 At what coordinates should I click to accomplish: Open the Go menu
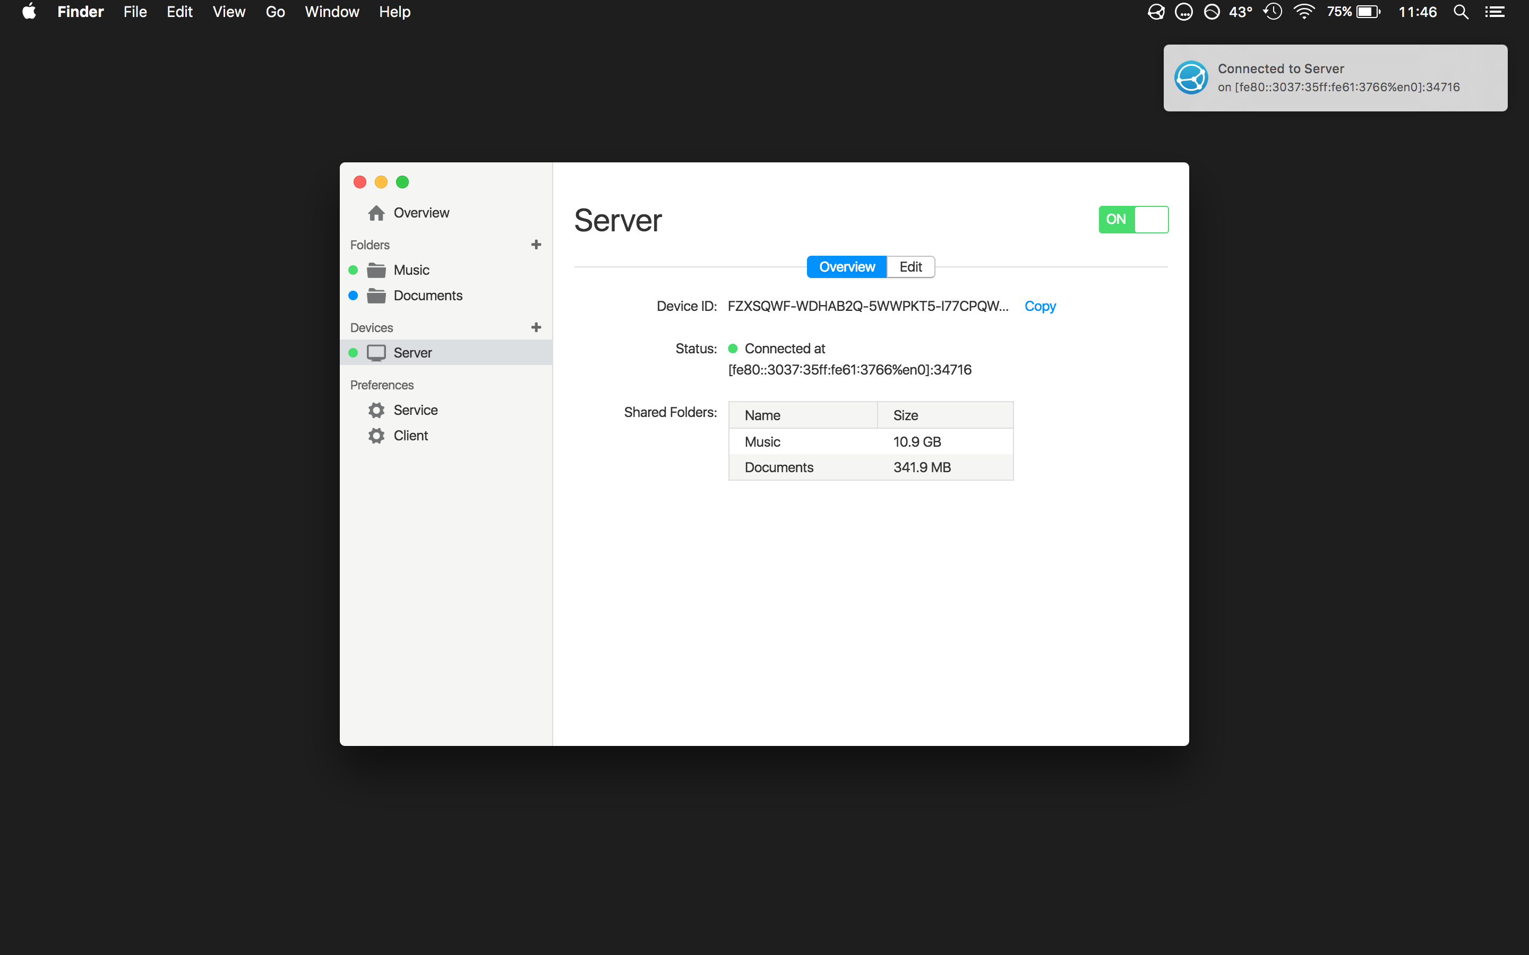pos(275,12)
